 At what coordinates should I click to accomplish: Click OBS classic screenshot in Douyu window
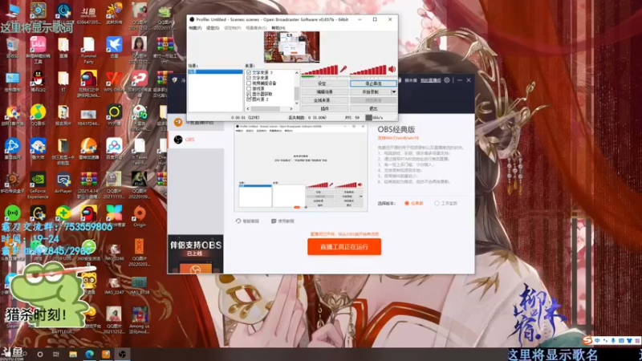pyautogui.click(x=300, y=168)
